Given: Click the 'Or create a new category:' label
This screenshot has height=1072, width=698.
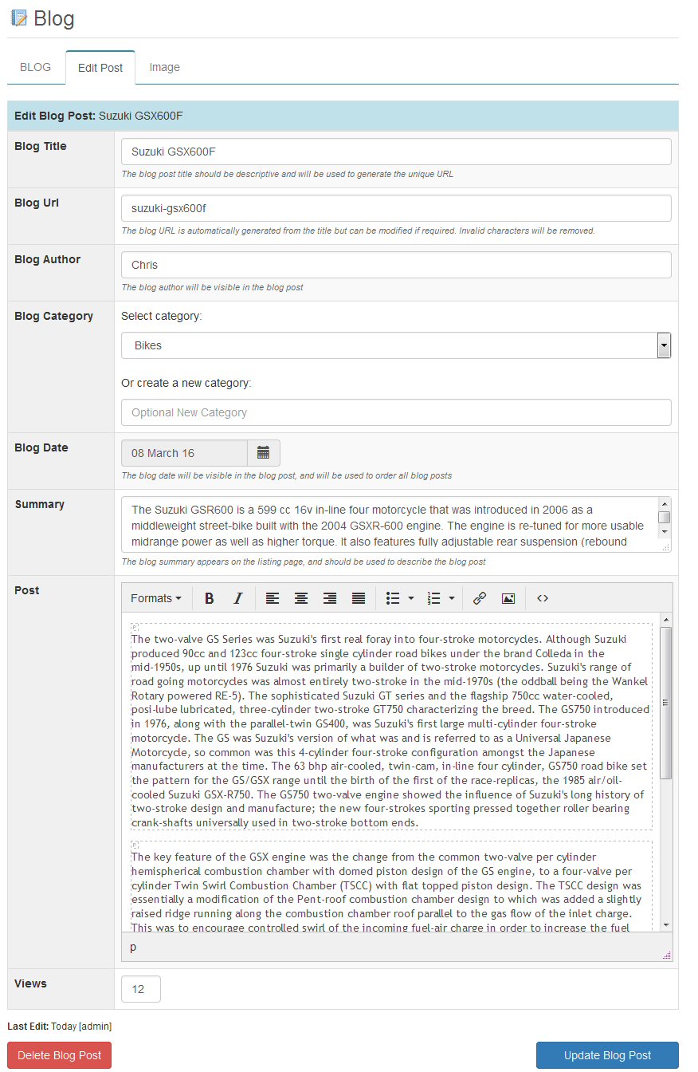Looking at the screenshot, I should pyautogui.click(x=186, y=383).
